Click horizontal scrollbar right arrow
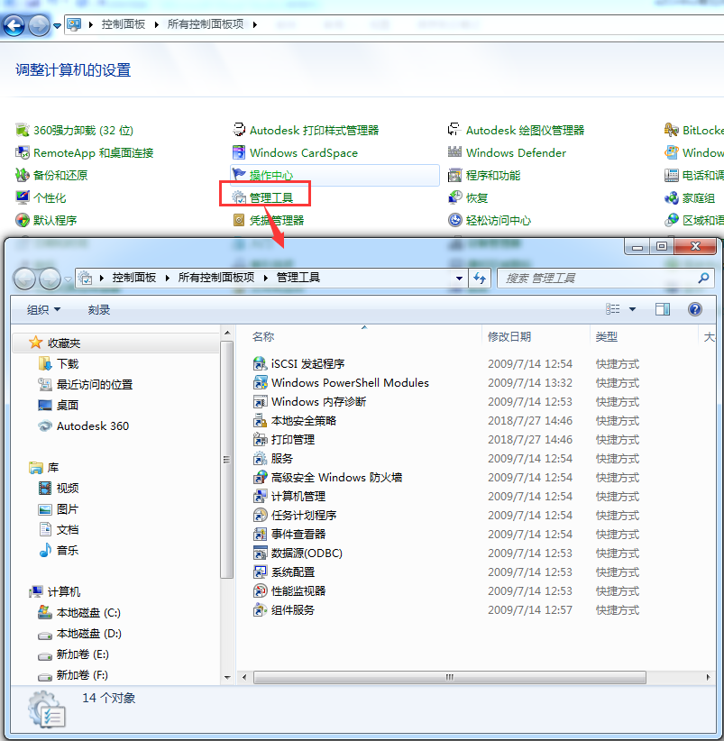 (708, 677)
